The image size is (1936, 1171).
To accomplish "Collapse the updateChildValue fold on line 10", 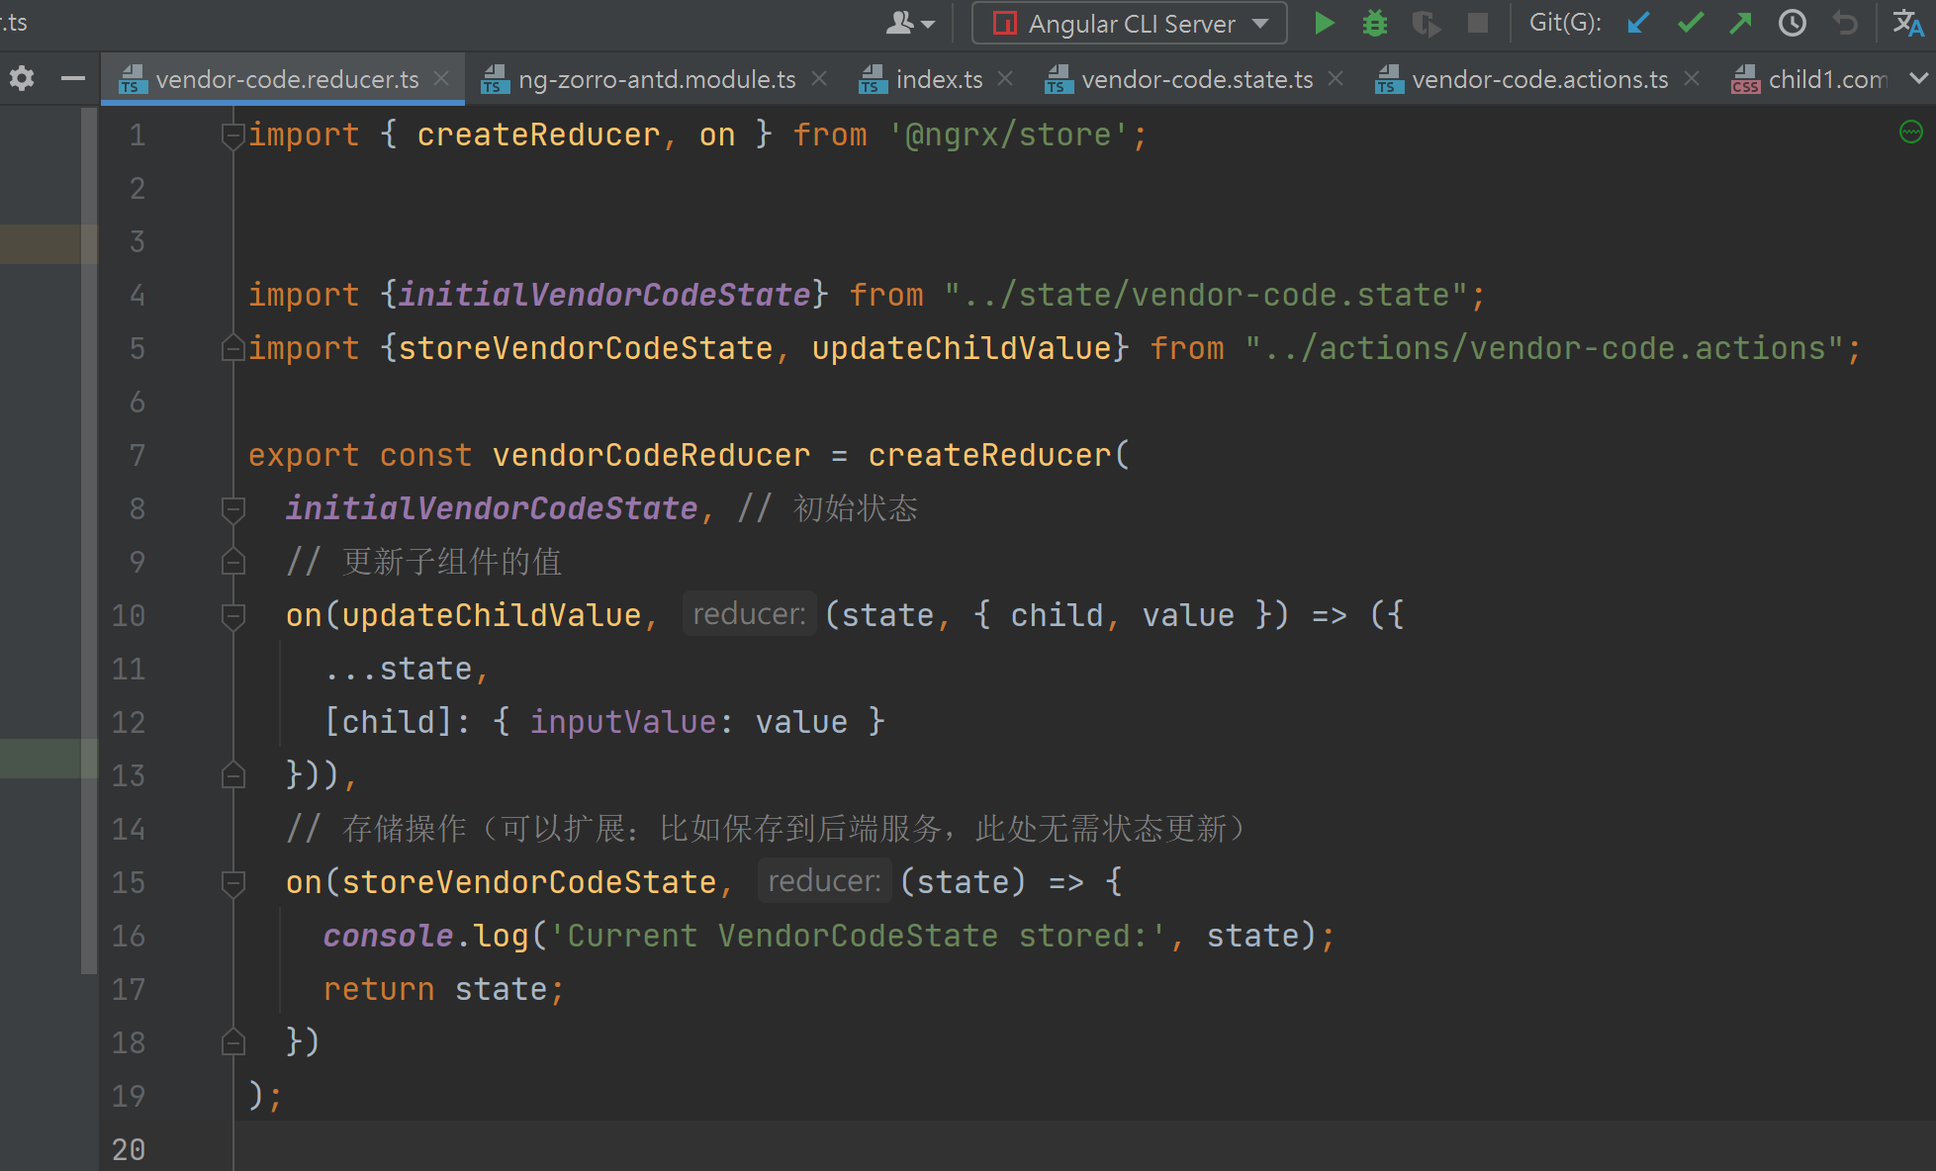I will tap(233, 616).
